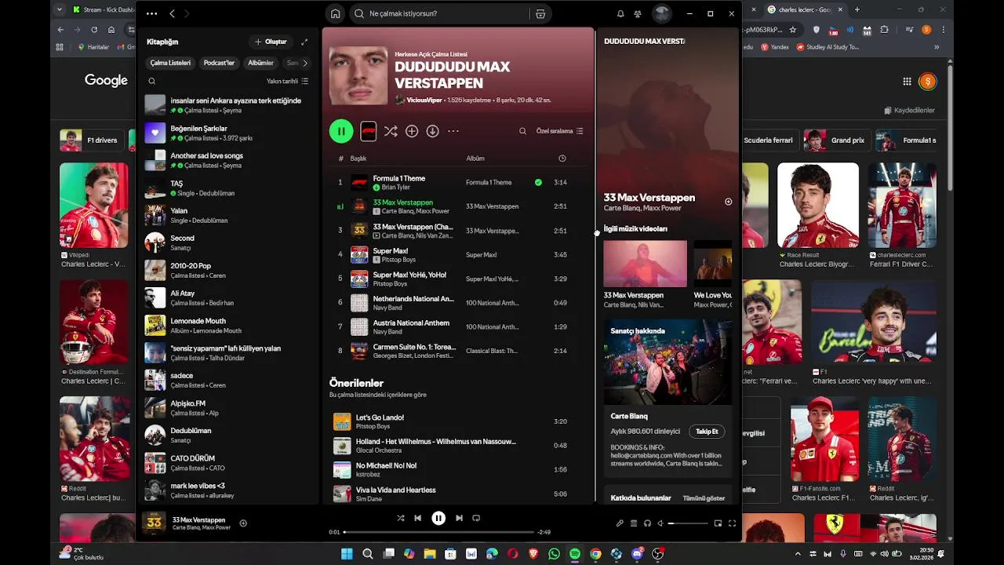Open Discord from the taskbar

637,554
